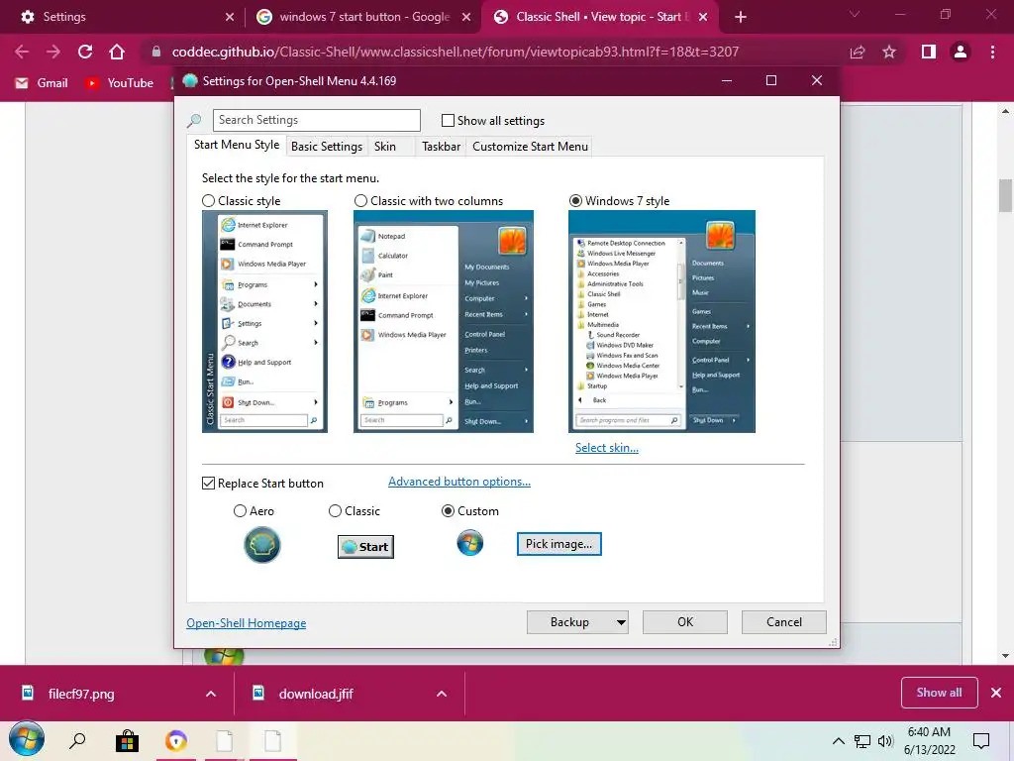1014x761 pixels.
Task: Click the Classic Start button preview image
Action: click(365, 547)
